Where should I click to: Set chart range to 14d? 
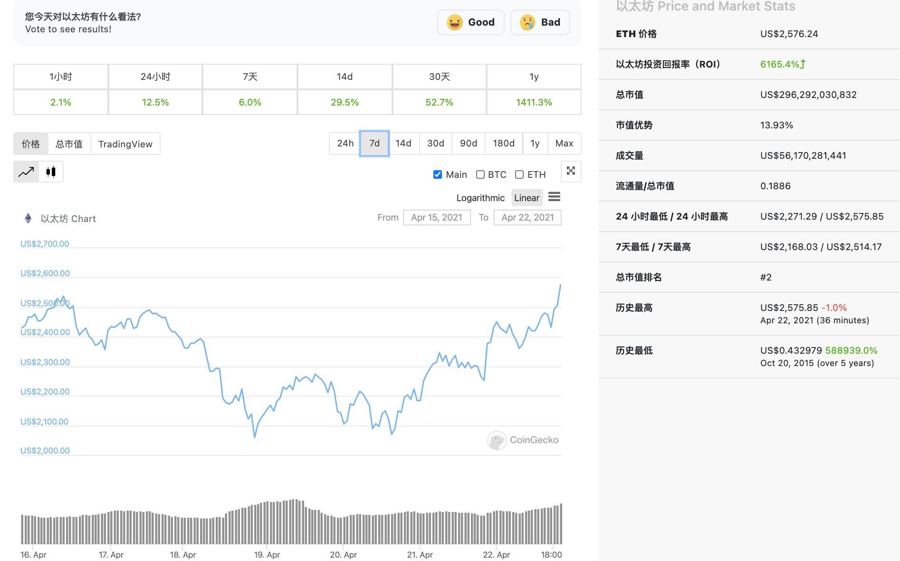tap(403, 143)
